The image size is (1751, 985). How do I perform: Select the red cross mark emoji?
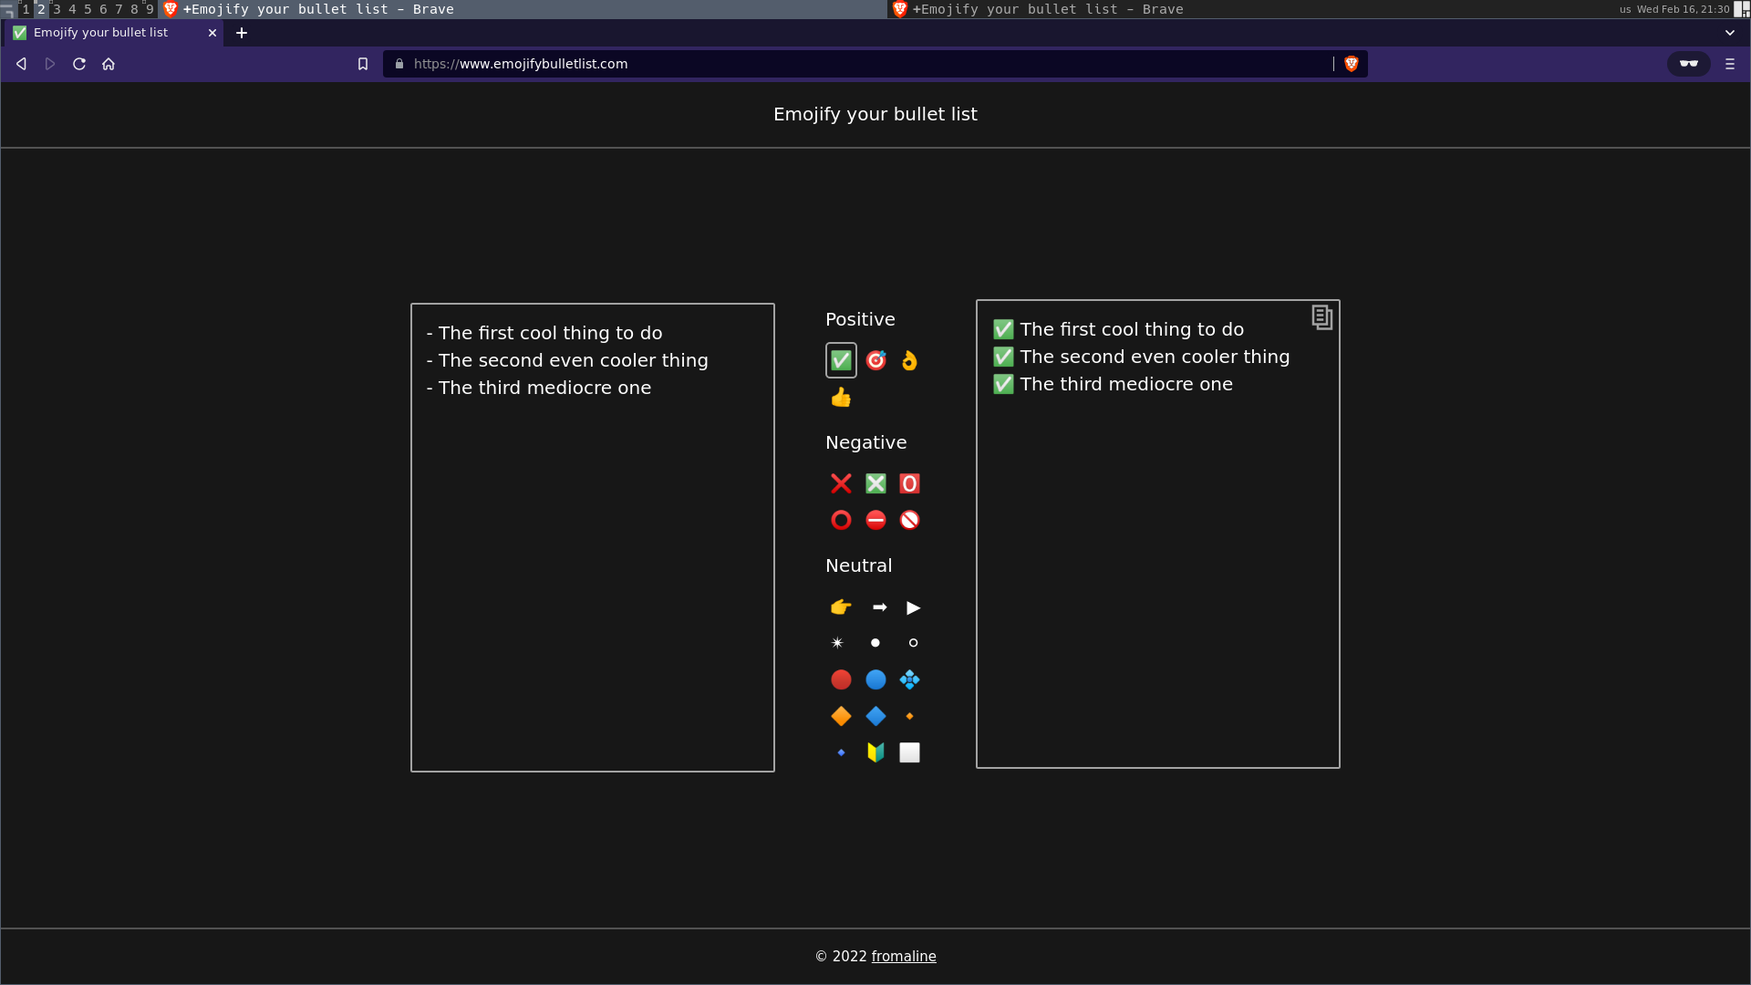click(841, 483)
